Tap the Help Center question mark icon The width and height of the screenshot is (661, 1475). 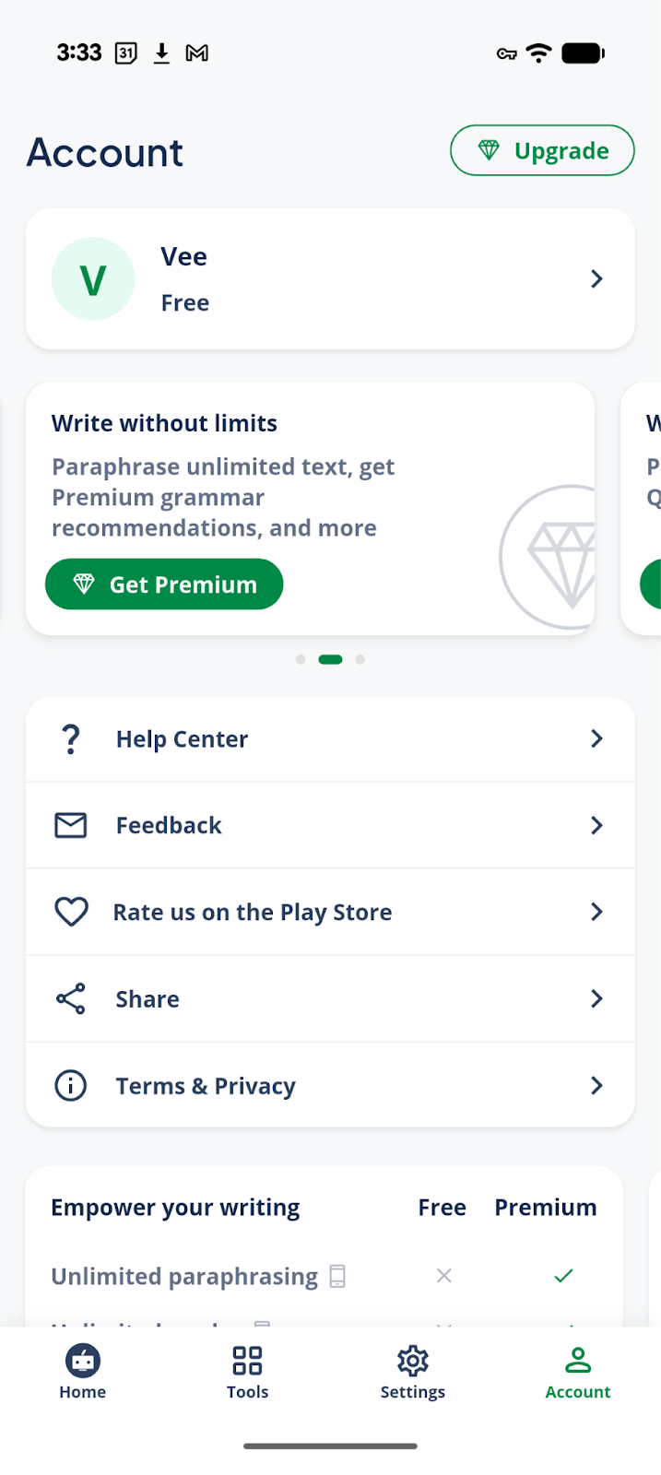pos(71,739)
